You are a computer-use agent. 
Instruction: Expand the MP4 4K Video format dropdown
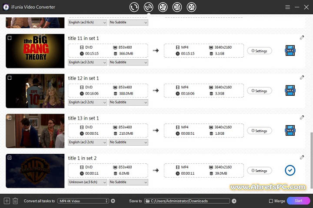[x=83, y=201]
